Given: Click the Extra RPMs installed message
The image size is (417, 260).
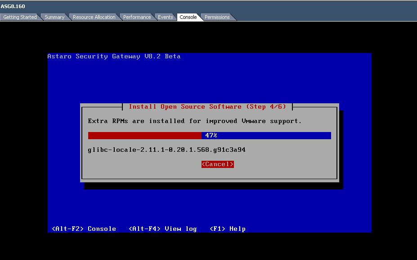Looking at the screenshot, I should coord(195,121).
